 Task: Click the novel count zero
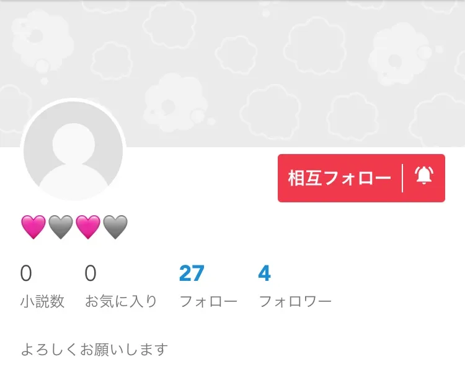26,273
